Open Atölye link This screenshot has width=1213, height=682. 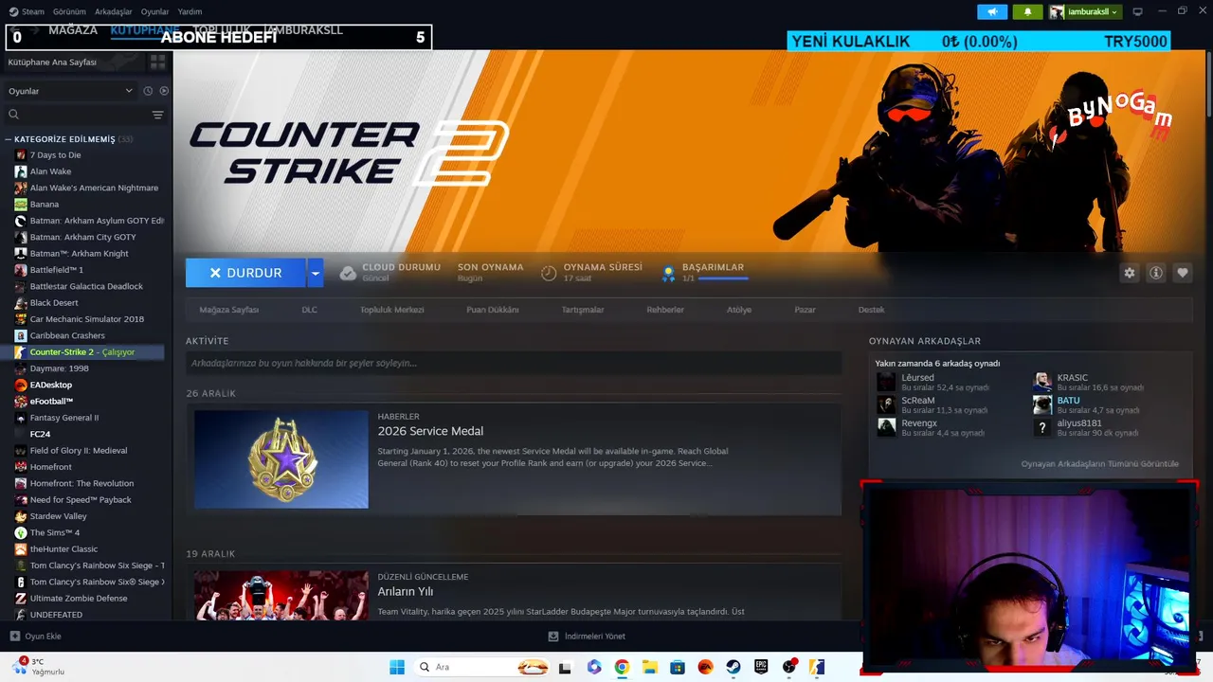click(x=739, y=310)
